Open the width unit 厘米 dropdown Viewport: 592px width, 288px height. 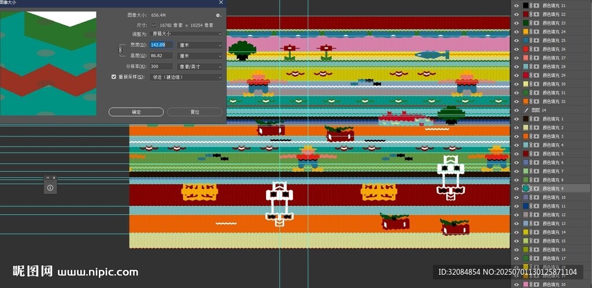199,45
